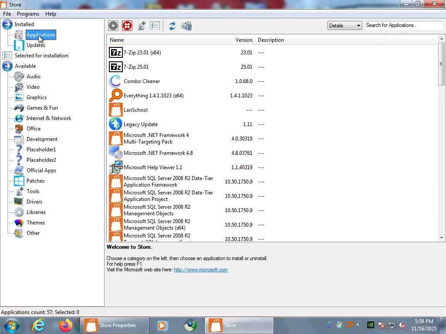Select the Applications tree item
Viewport: 446px width, 334px height.
pyautogui.click(x=41, y=35)
